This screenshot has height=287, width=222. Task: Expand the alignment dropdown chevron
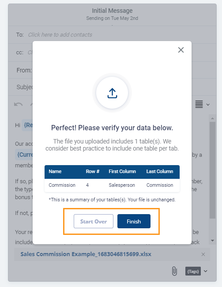[208, 105]
